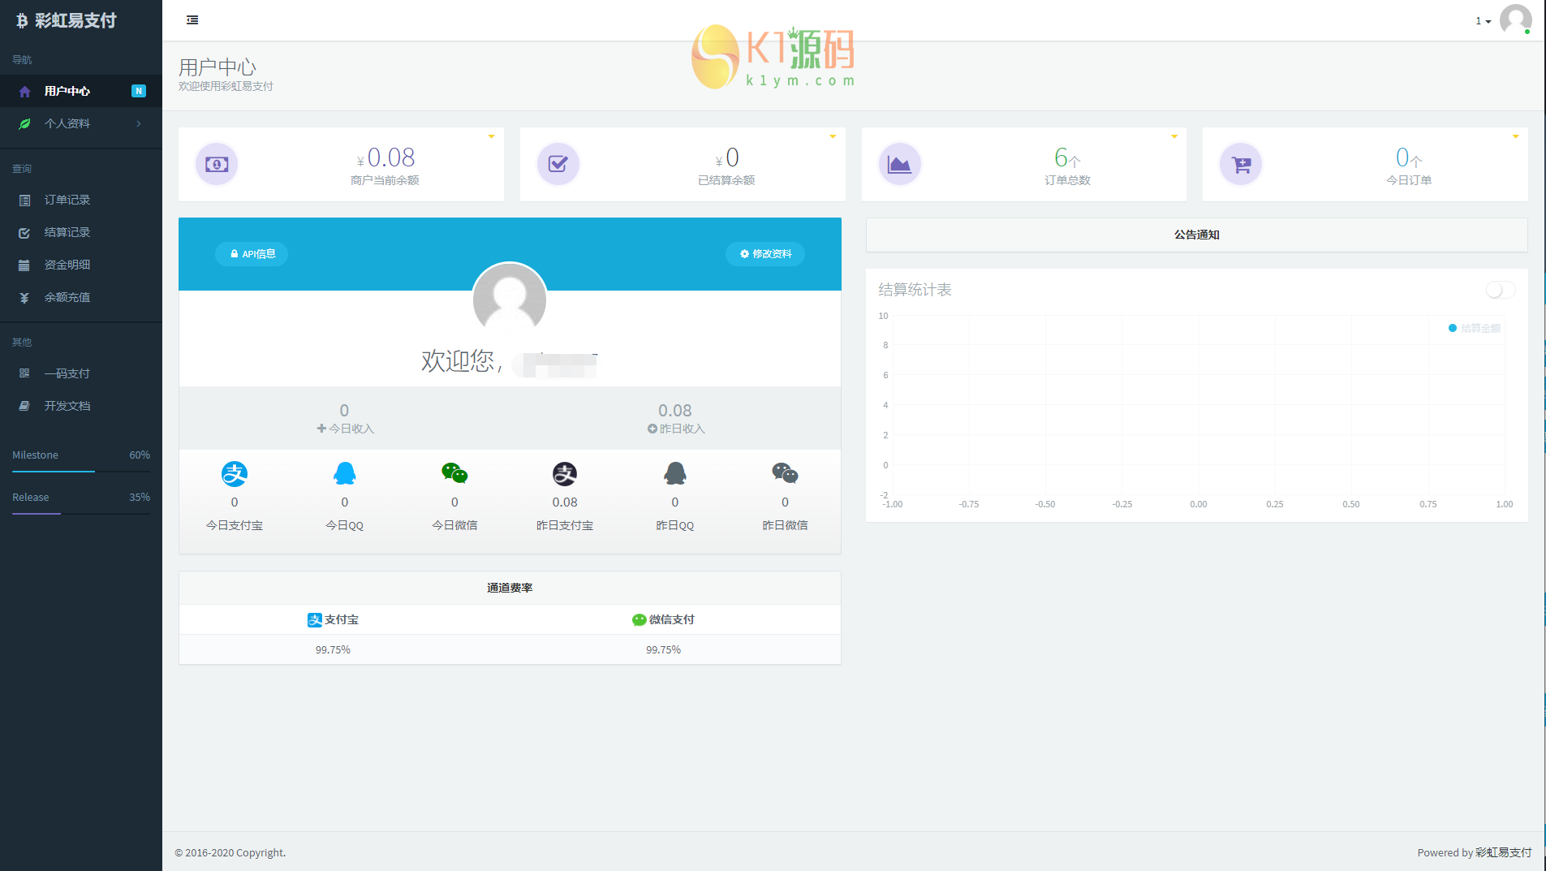The image size is (1546, 871).
Task: Click the API信息 button
Action: click(252, 253)
